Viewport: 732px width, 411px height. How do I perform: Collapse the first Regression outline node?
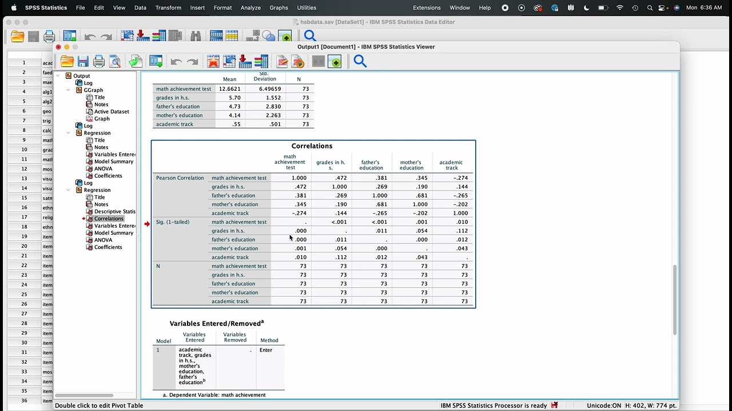click(69, 133)
